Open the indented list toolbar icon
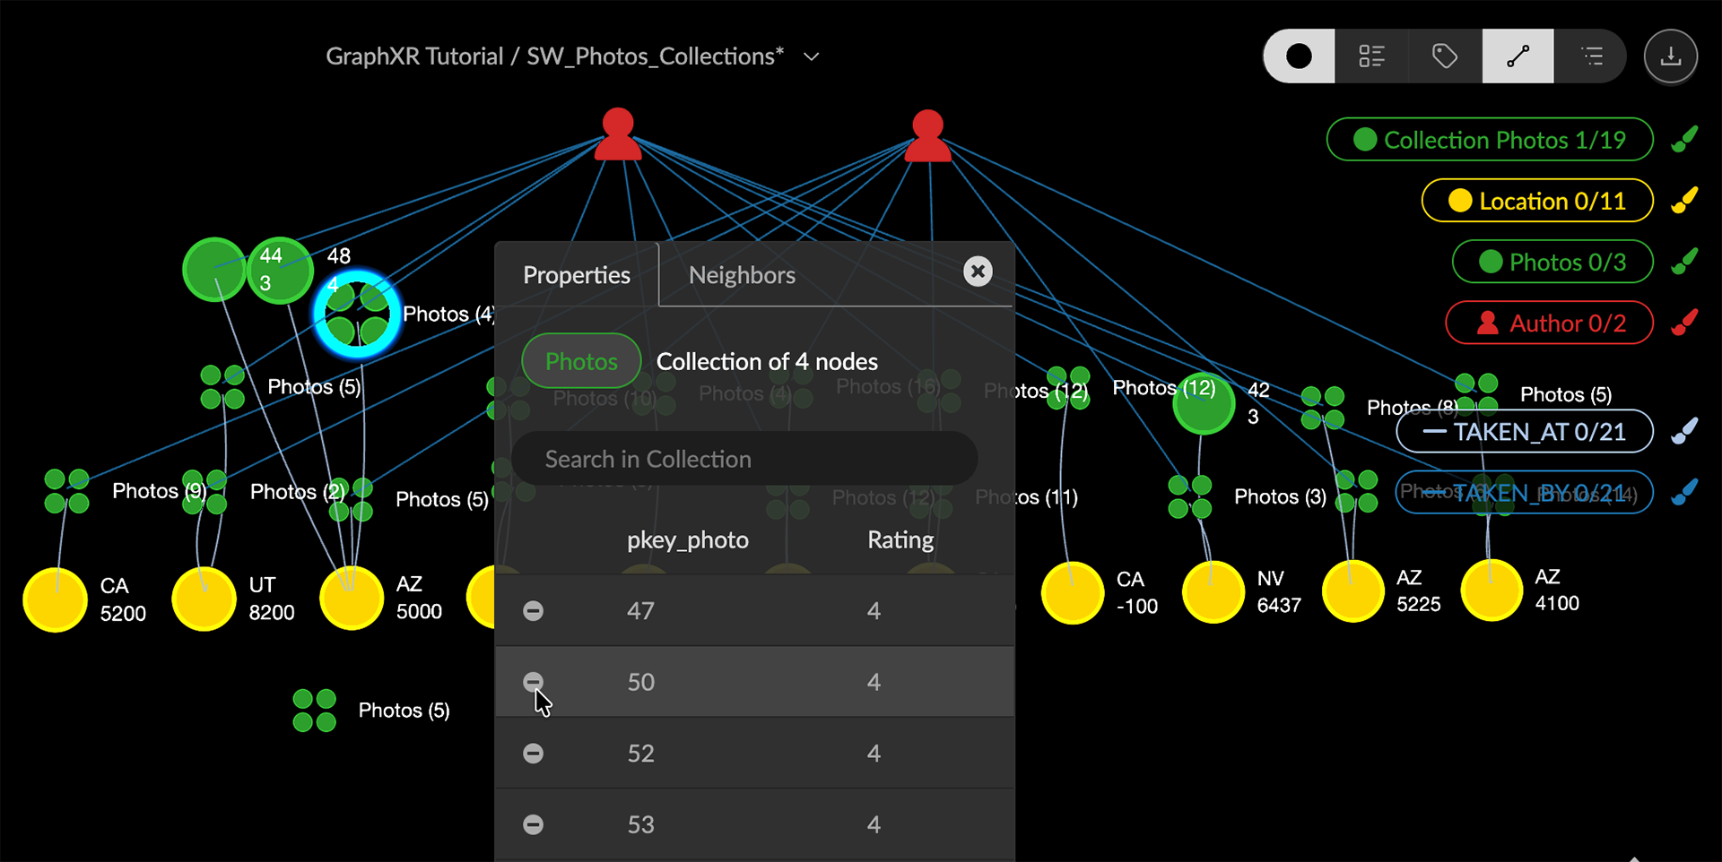Image resolution: width=1722 pixels, height=862 pixels. (1591, 56)
